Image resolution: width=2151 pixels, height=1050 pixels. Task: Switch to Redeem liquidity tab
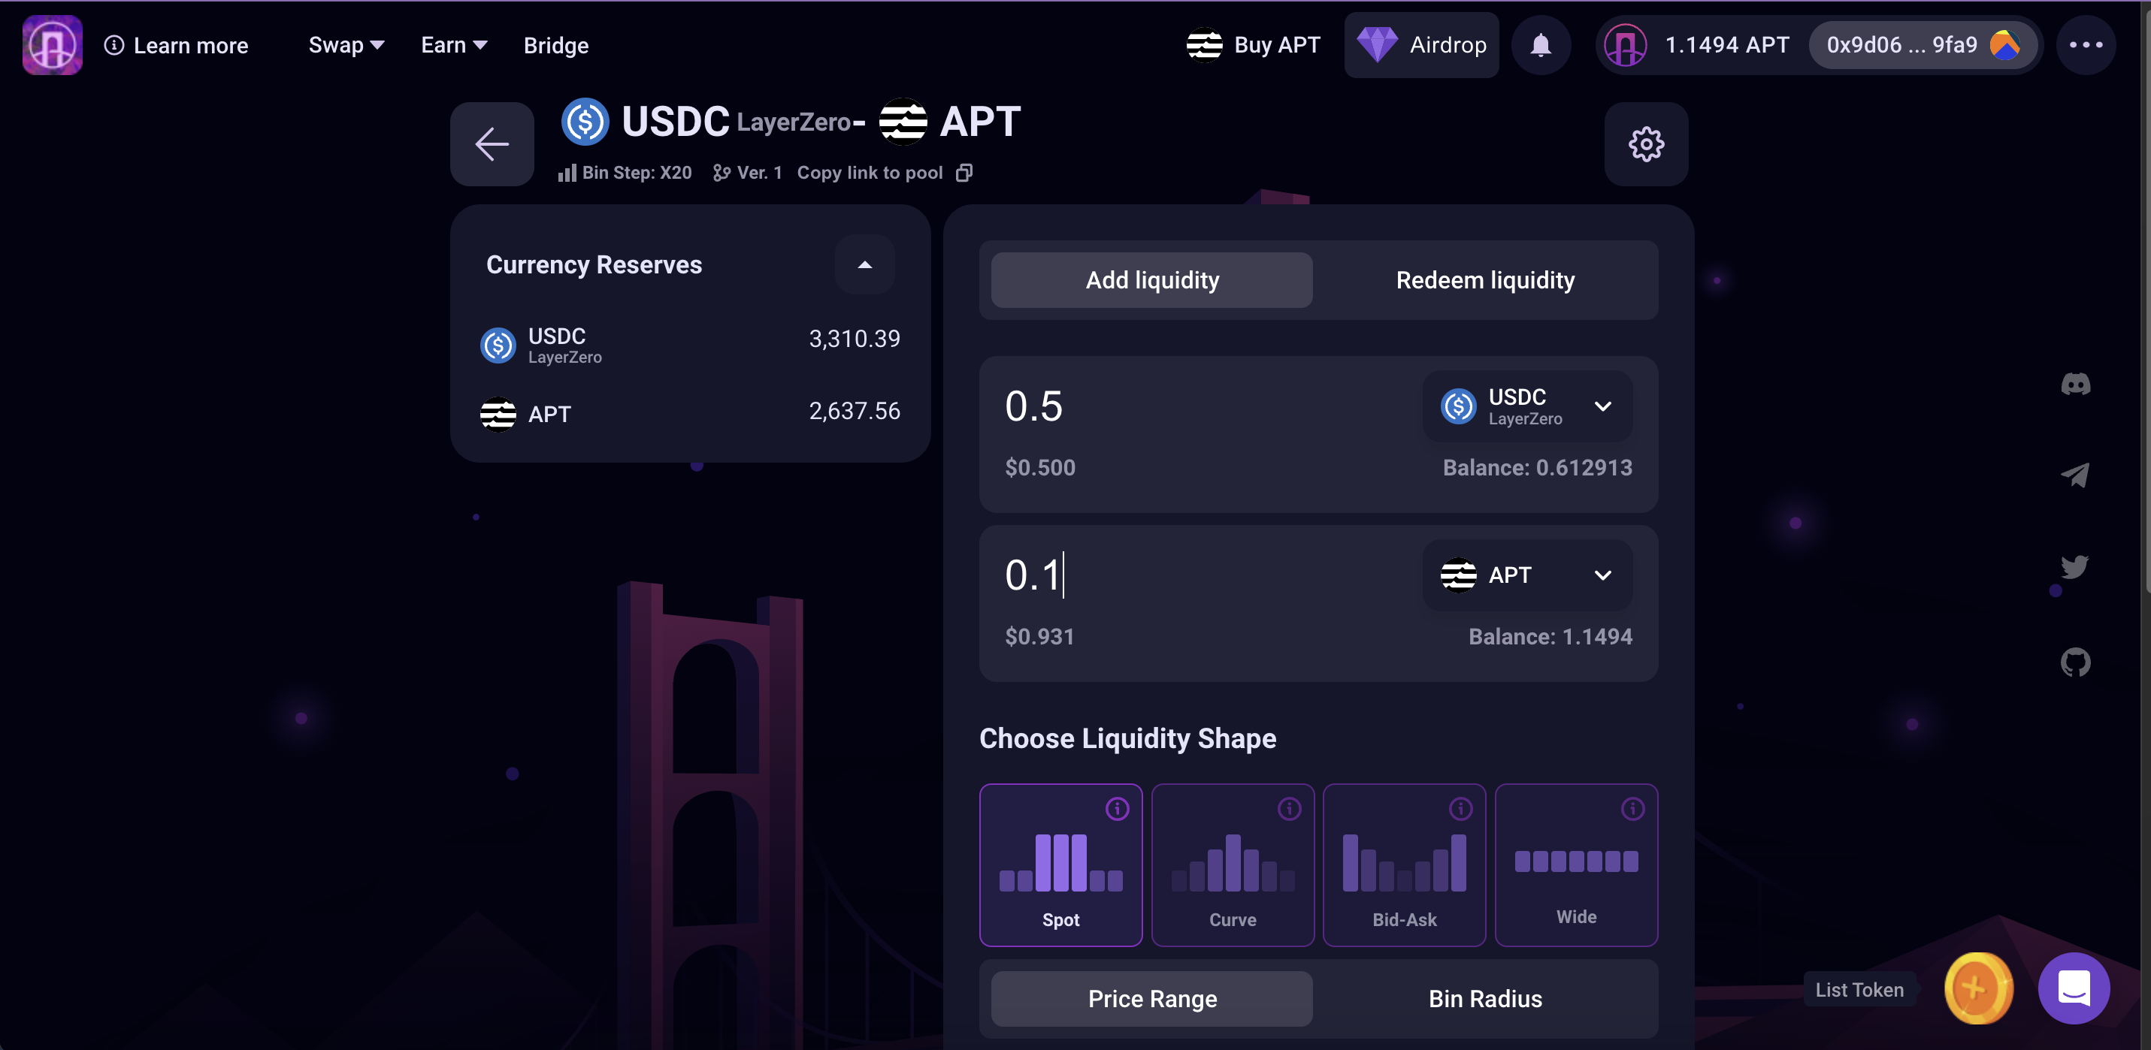pos(1484,280)
